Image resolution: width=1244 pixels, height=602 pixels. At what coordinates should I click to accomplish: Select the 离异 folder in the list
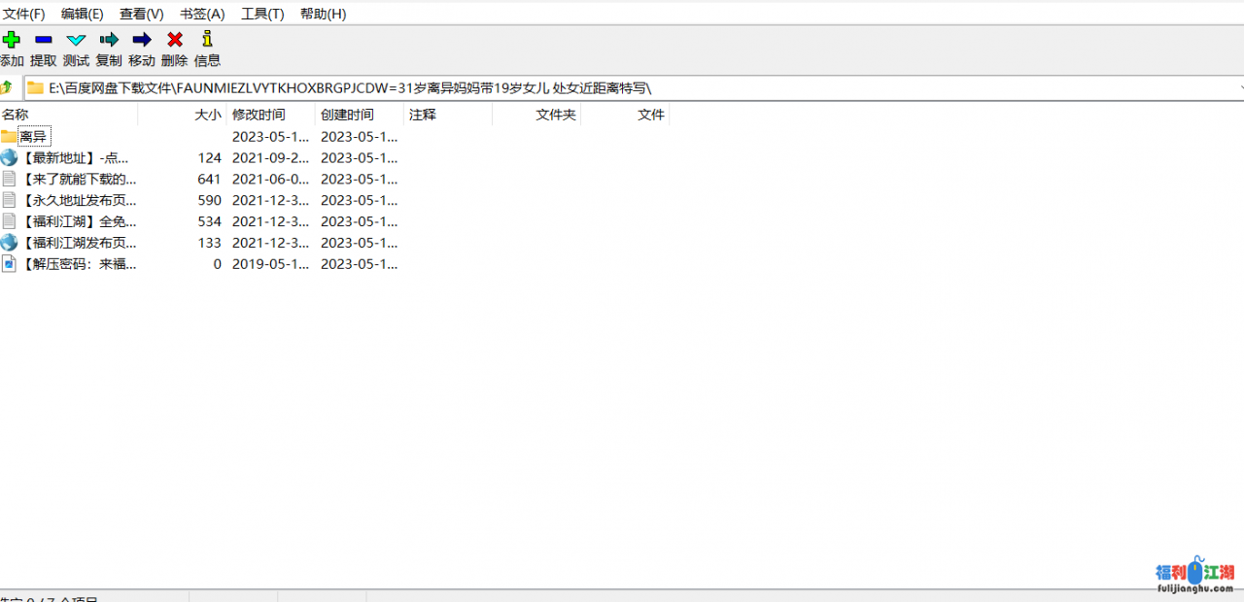coord(33,137)
